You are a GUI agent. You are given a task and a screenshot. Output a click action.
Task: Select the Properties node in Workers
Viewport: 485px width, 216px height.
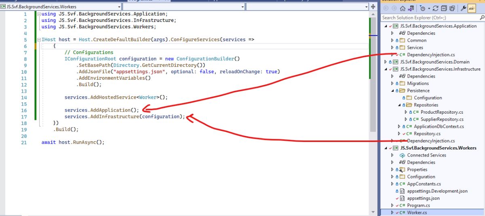[x=417, y=170]
